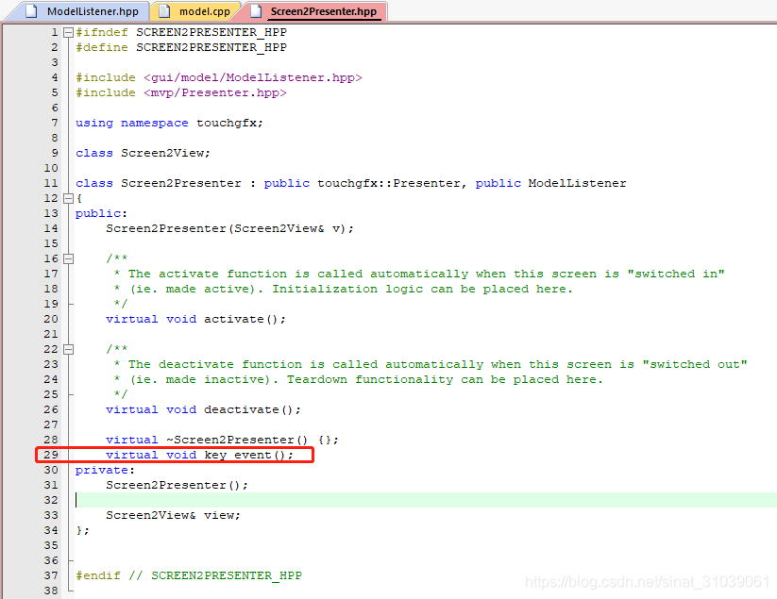Screen dimensions: 777x599
Task: Click 'Screen2Presenter(Screen2View& v);' constructor line
Action: point(229,228)
